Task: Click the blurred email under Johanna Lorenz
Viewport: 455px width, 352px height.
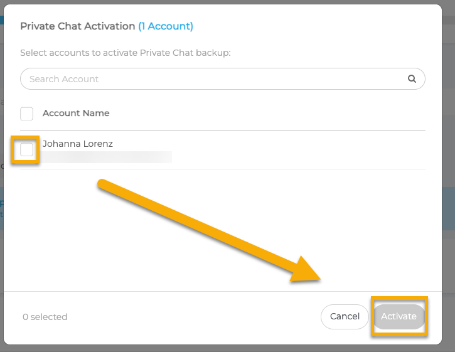Action: pyautogui.click(x=107, y=157)
